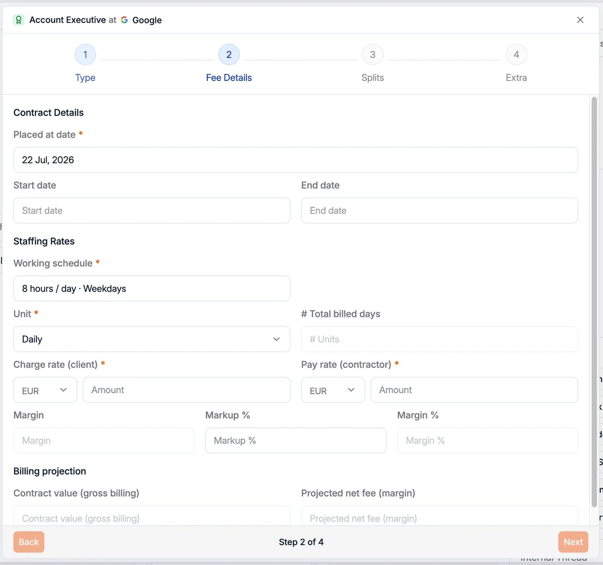
Task: Click the Next button
Action: [573, 542]
